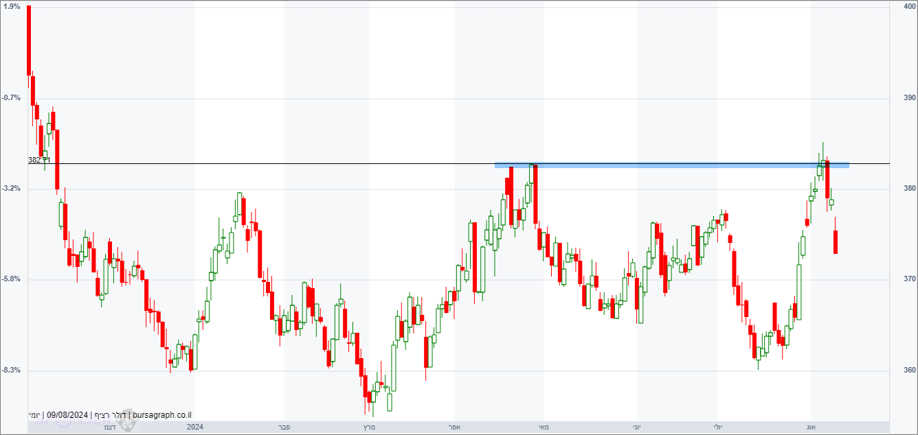Click the 382.71 price level label
This screenshot has height=435, width=918.
pyautogui.click(x=39, y=160)
